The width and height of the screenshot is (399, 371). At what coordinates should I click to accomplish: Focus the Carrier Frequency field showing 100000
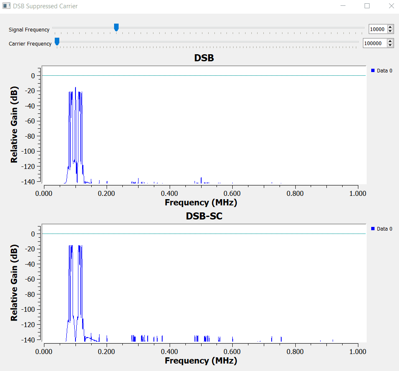(x=375, y=43)
